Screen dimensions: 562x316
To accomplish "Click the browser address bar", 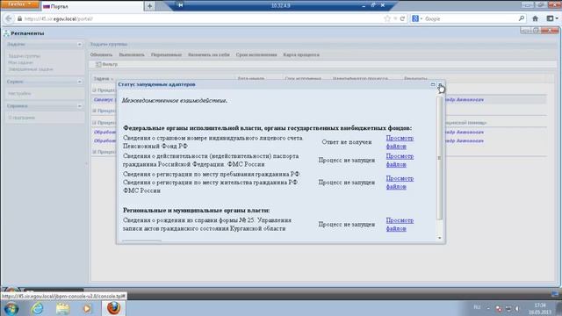I will (201, 18).
